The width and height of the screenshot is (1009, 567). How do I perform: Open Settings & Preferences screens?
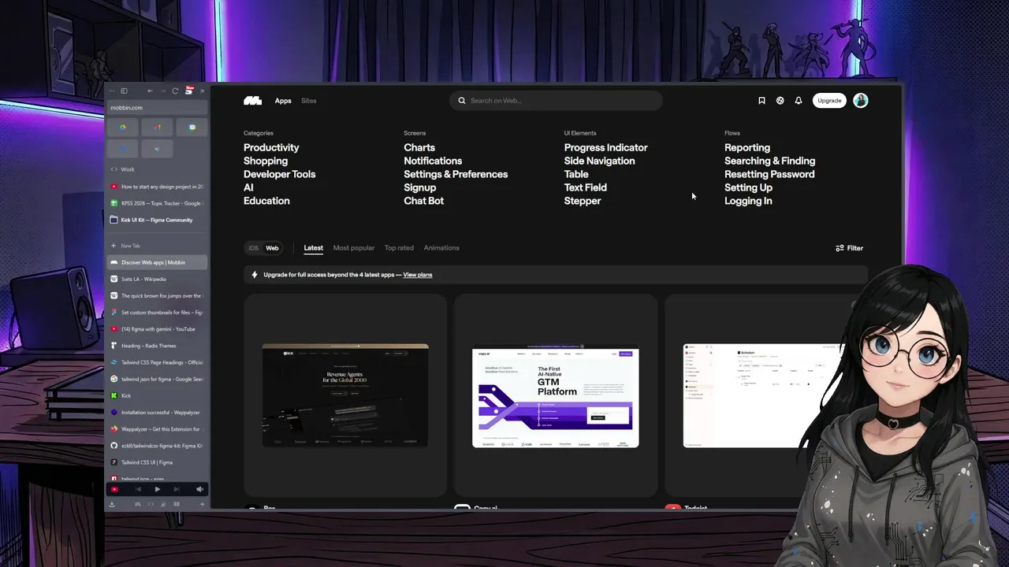pos(456,174)
